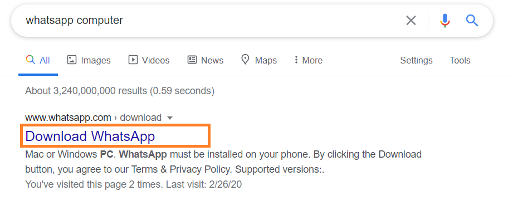Clear the search box with the X icon
The width and height of the screenshot is (513, 205).
click(411, 21)
